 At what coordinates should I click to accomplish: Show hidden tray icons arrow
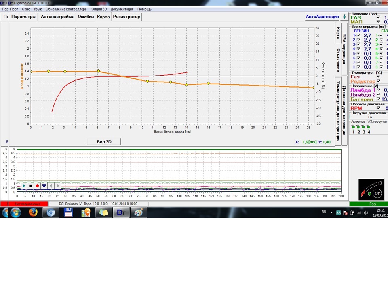click(331, 213)
